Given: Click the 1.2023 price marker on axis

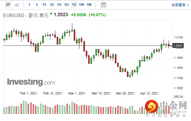Looking at the screenshot, I should pyautogui.click(x=178, y=46).
